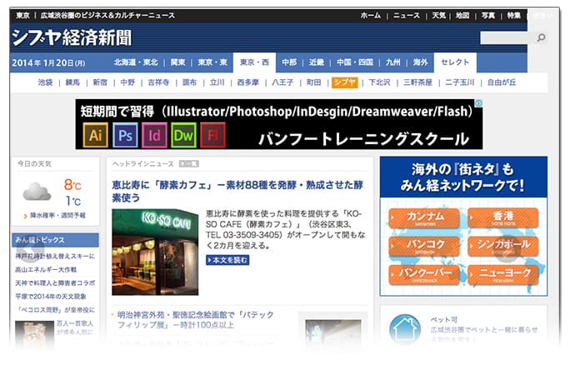Select the 海外 region tab
The height and width of the screenshot is (370, 575).
click(420, 62)
